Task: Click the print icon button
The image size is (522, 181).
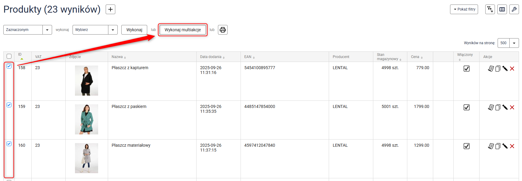Action: [x=222, y=30]
